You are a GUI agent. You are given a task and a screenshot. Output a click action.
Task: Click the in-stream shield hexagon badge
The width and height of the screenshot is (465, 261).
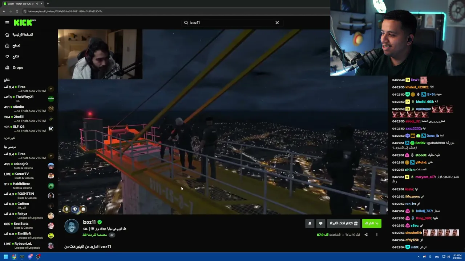click(x=75, y=209)
